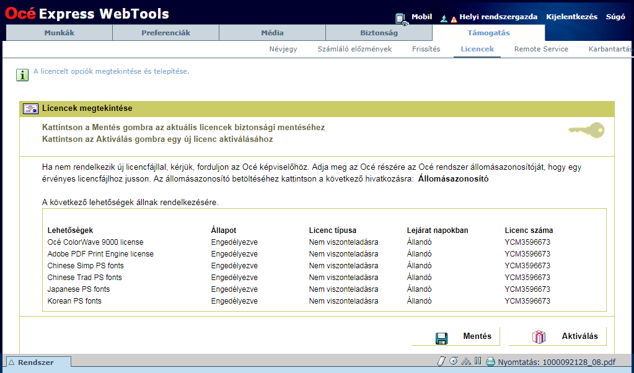Screen dimensions: 634x373
Task: Switch to the Frissítés sub-tab
Action: [x=426, y=49]
